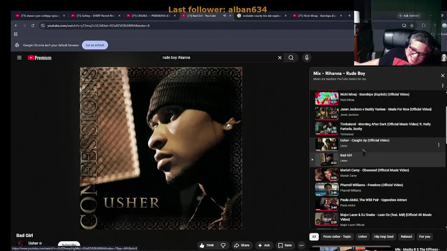Viewport: 447px width, 251px height.
Task: Click the address bar URL
Action: (x=98, y=25)
